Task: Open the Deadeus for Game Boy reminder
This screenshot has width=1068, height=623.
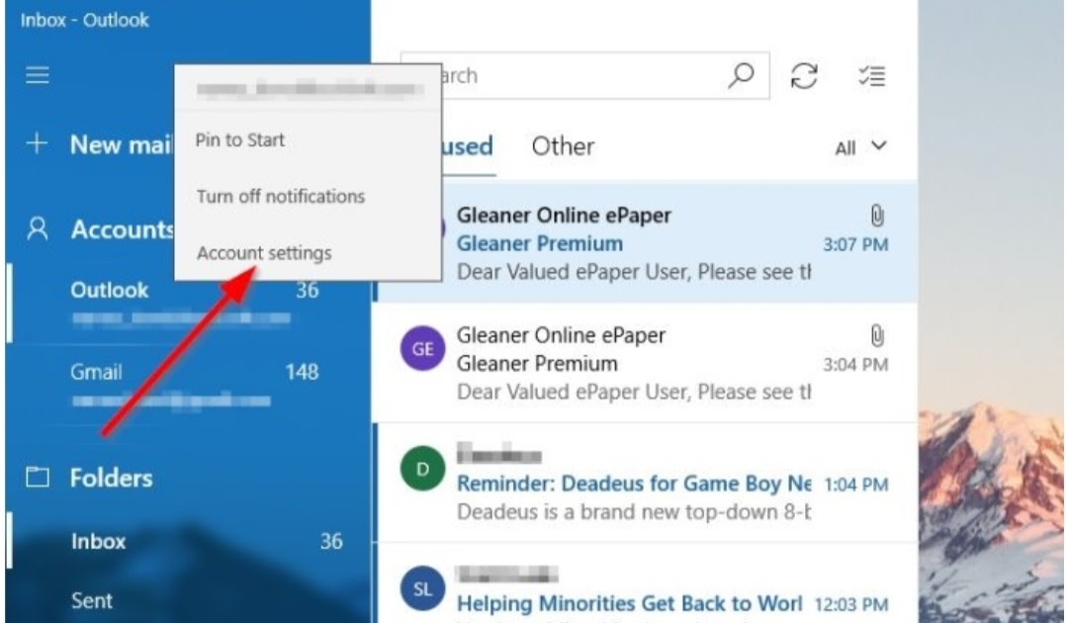Action: [646, 483]
